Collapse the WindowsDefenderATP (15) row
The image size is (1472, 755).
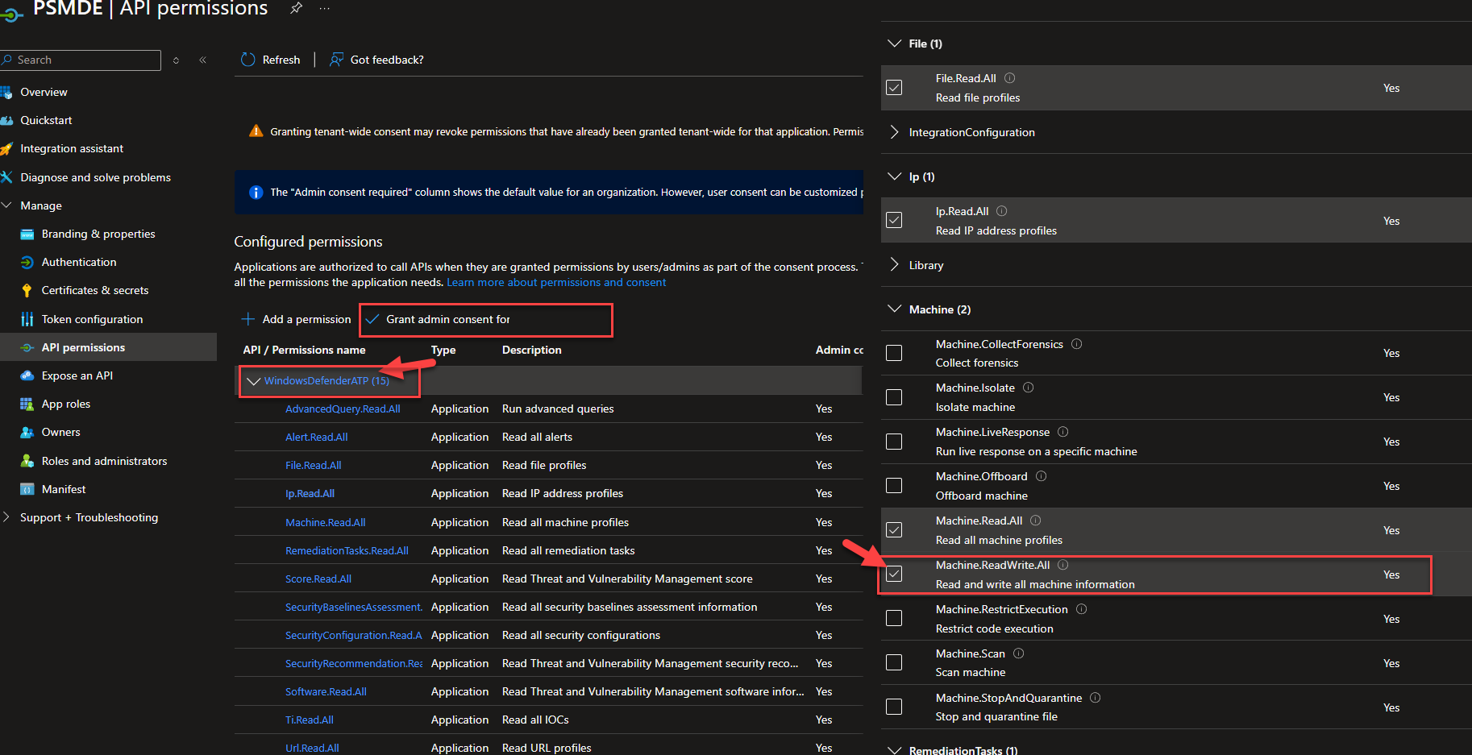[x=253, y=381]
